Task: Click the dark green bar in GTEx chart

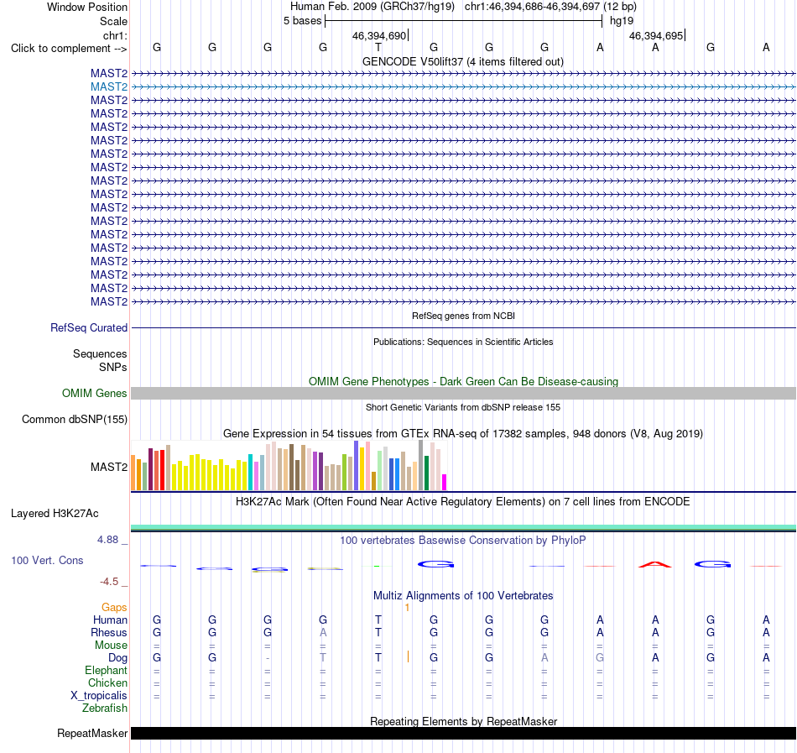Action: (426, 473)
